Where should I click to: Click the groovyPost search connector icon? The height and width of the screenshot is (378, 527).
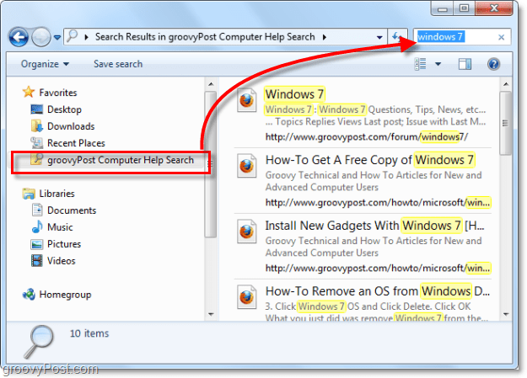pos(36,159)
